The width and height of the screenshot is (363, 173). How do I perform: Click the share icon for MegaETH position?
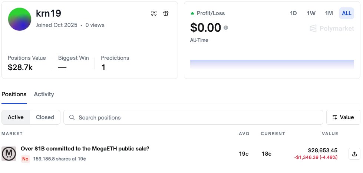[x=354, y=154]
